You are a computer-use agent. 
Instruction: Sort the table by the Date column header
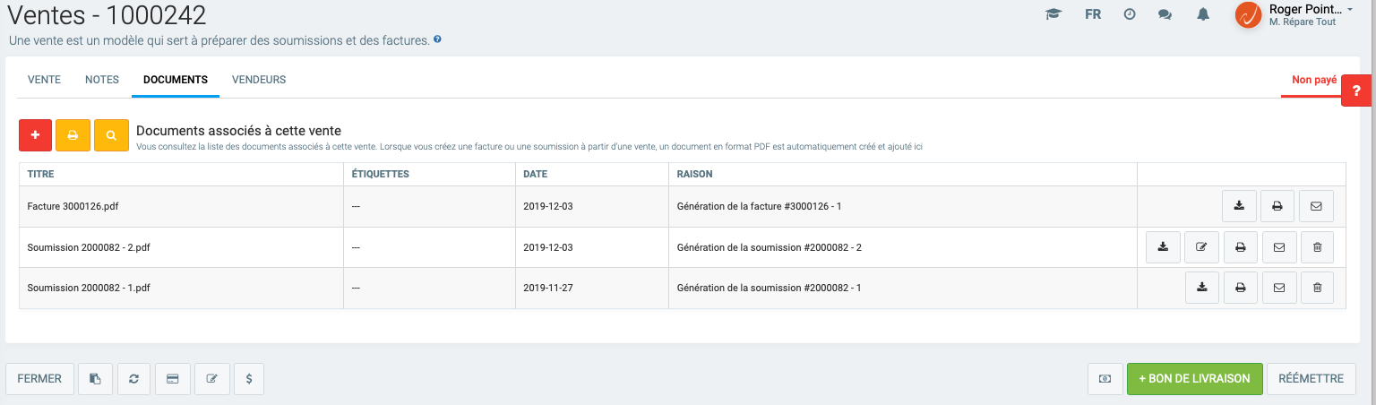pyautogui.click(x=536, y=174)
